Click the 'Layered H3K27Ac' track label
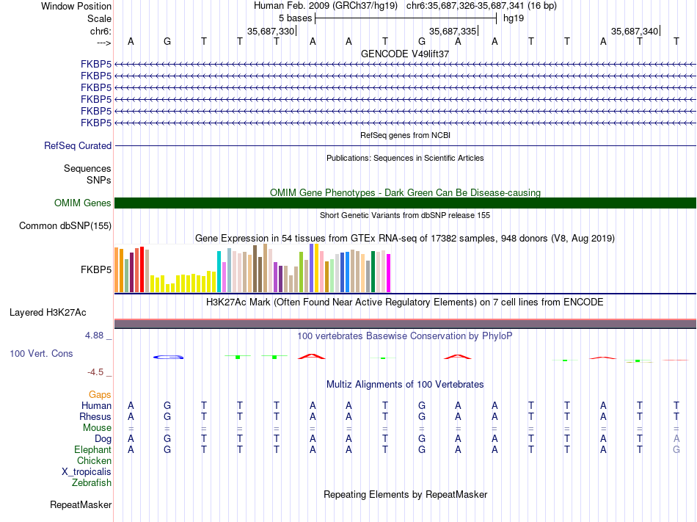 tap(48, 313)
